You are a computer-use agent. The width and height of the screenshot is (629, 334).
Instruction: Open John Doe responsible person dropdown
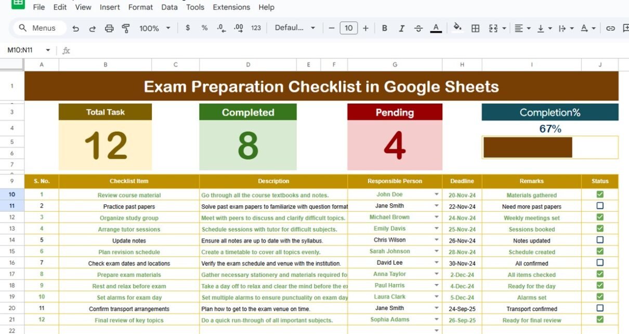click(x=437, y=195)
